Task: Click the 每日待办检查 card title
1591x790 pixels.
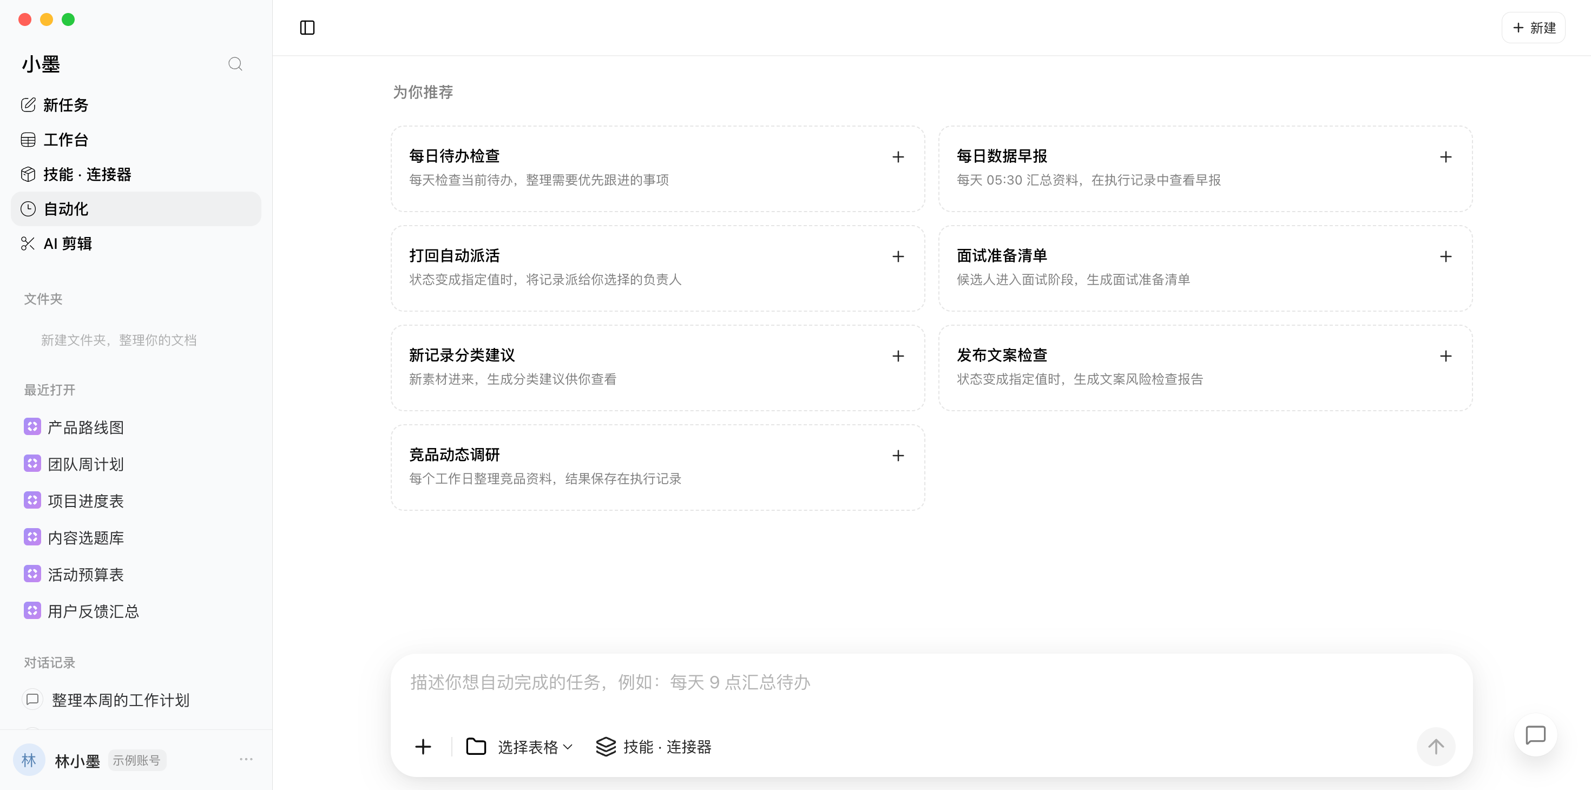Action: pos(454,156)
